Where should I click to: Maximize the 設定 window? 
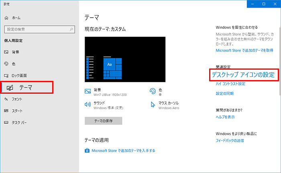(x=264, y=4)
